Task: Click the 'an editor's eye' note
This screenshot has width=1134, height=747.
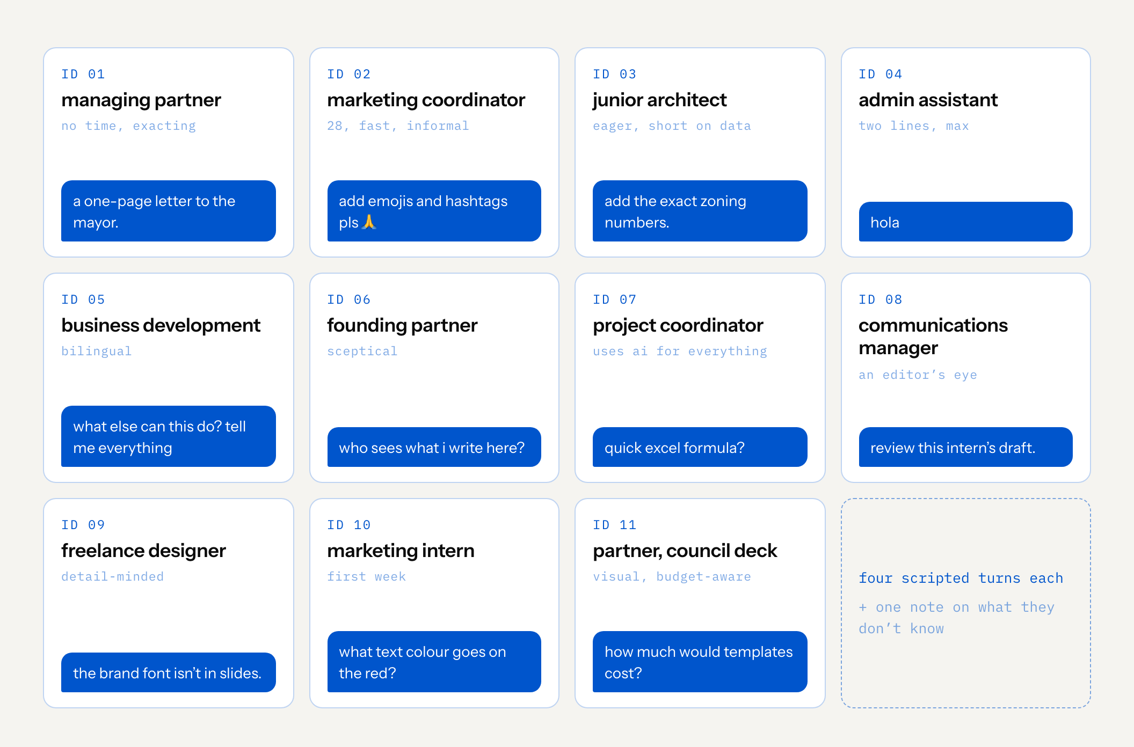Action: [x=918, y=375]
